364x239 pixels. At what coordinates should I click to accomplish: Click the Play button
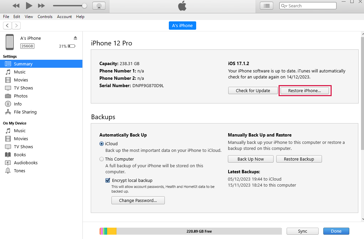(29, 6)
